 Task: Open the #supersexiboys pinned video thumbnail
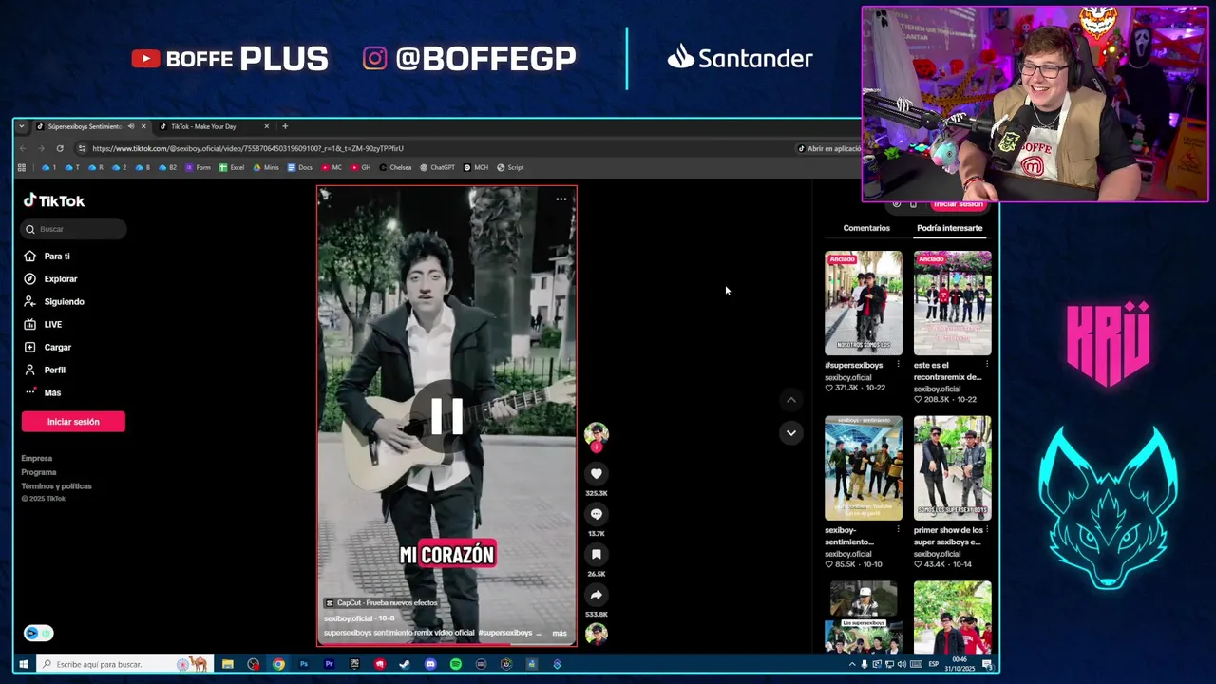coord(864,303)
